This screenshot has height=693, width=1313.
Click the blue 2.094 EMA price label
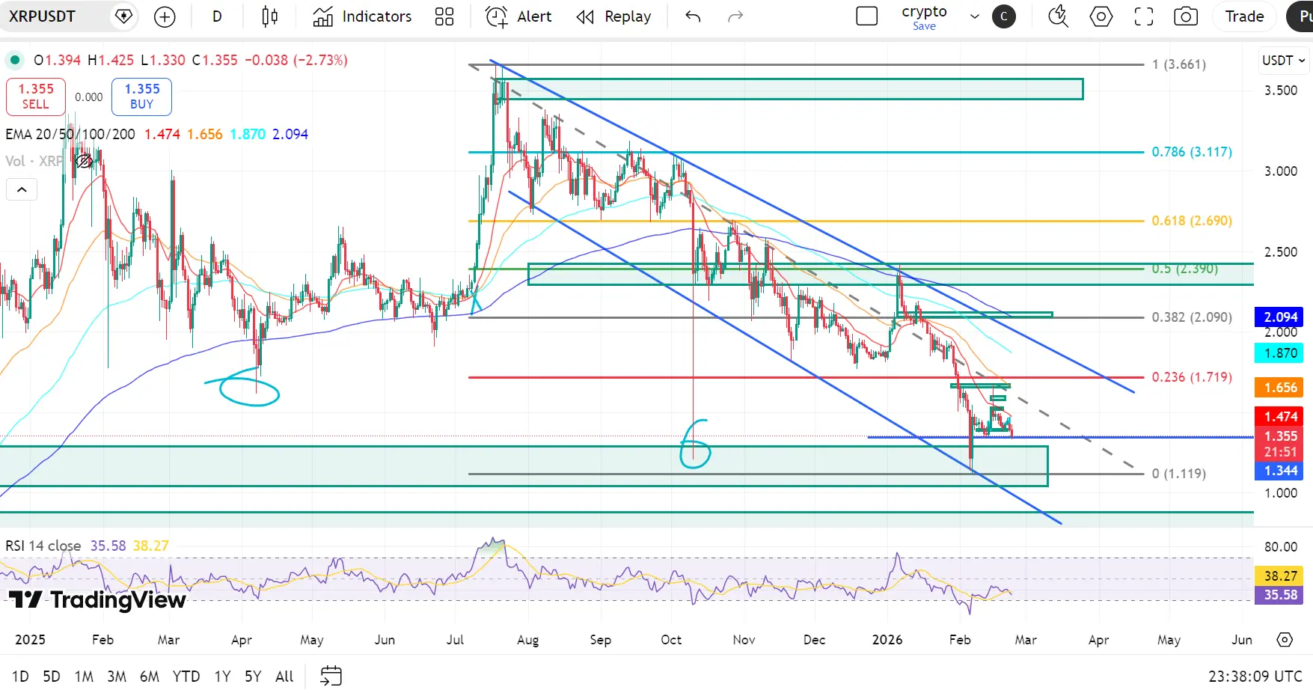point(1280,317)
